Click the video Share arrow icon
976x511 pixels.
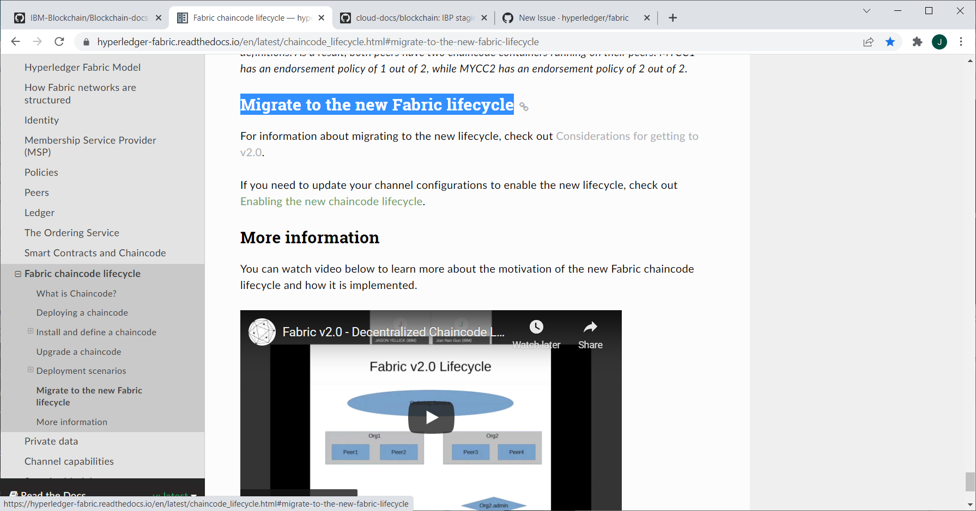590,327
